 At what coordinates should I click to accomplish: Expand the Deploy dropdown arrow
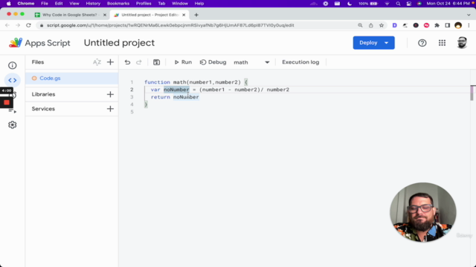click(x=387, y=43)
